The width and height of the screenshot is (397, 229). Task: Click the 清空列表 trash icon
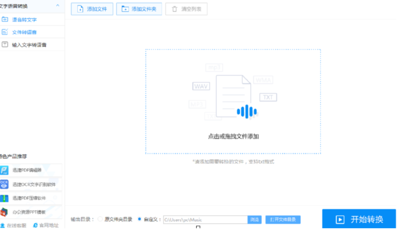175,9
